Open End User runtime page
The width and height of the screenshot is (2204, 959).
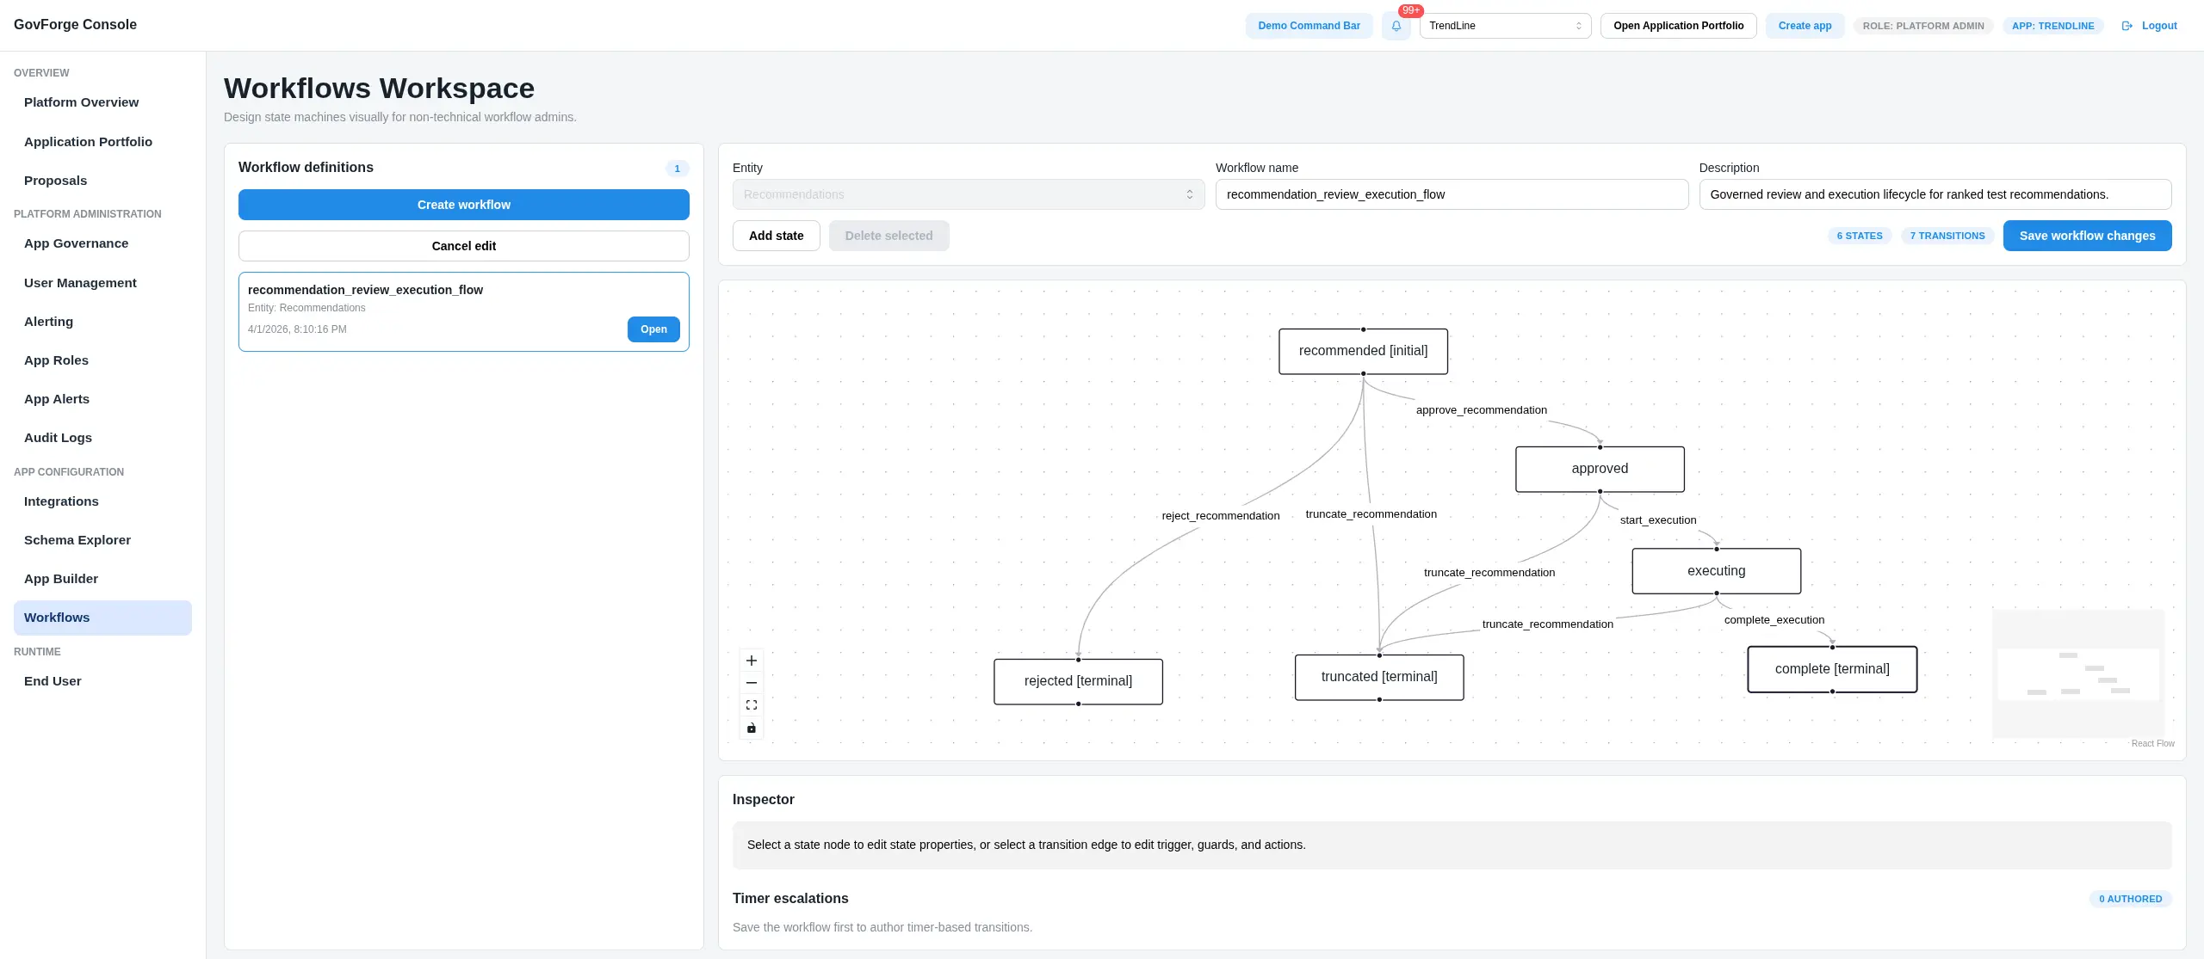(102, 681)
